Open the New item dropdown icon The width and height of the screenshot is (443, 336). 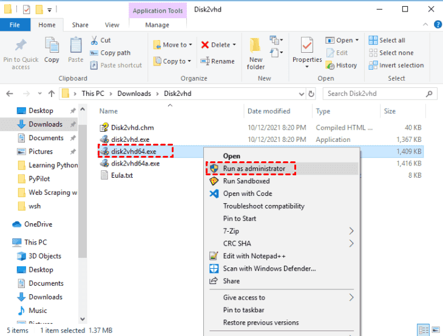point(276,41)
